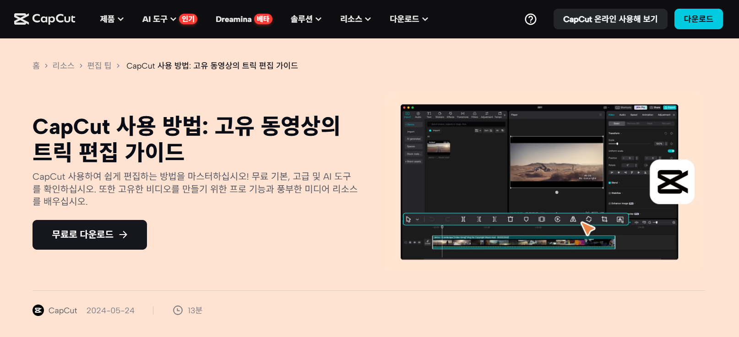Click the delete trash icon in editor toolbar
This screenshot has width=739, height=337.
point(511,219)
